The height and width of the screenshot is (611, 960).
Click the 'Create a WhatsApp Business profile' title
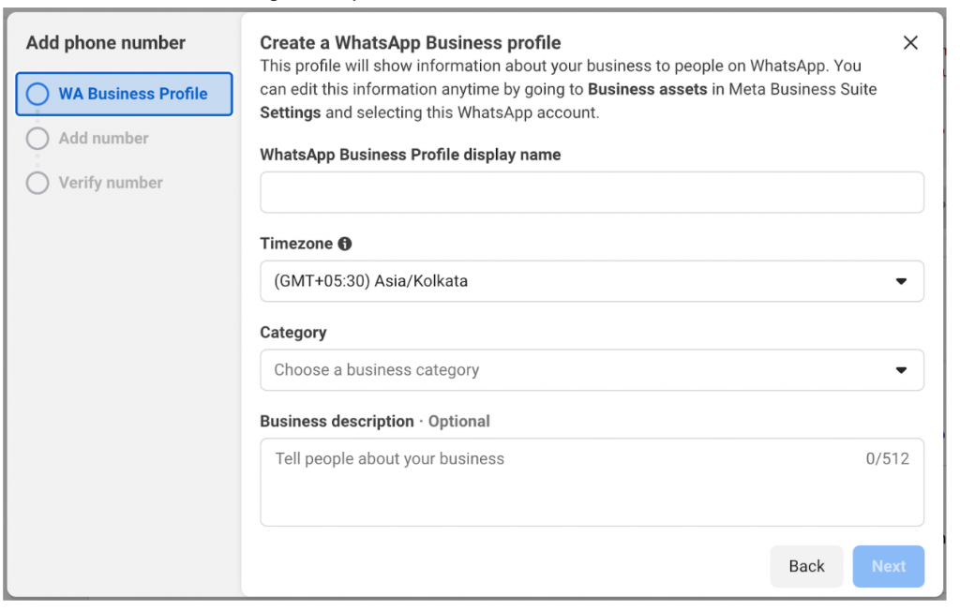(x=411, y=43)
